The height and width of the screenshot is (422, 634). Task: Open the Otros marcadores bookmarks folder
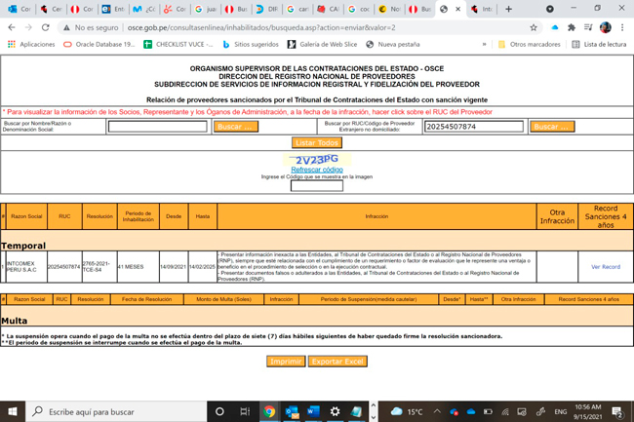[x=529, y=44]
